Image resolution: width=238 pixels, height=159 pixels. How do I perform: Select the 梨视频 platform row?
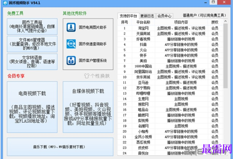pos(170,121)
